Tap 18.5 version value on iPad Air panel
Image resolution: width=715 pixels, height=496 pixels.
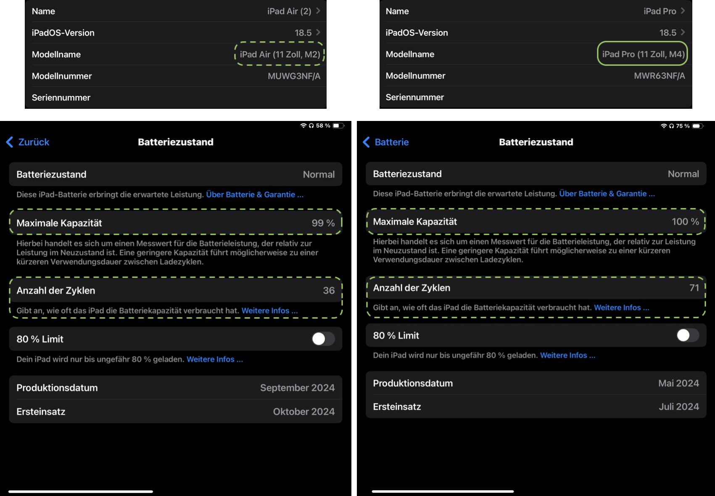[x=303, y=33]
